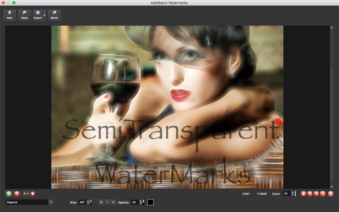
Task: Select the red hand pan tool
Action: [303, 194]
